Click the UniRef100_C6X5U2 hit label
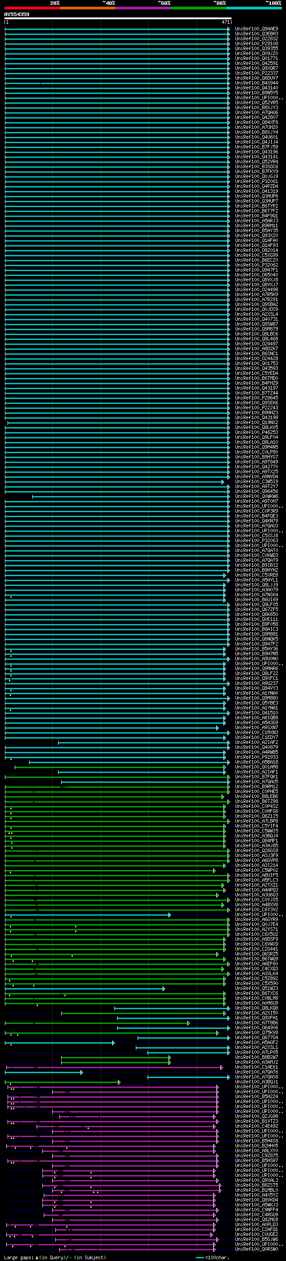Image resolution: width=286 pixels, height=1261 pixels. tap(257, 934)
